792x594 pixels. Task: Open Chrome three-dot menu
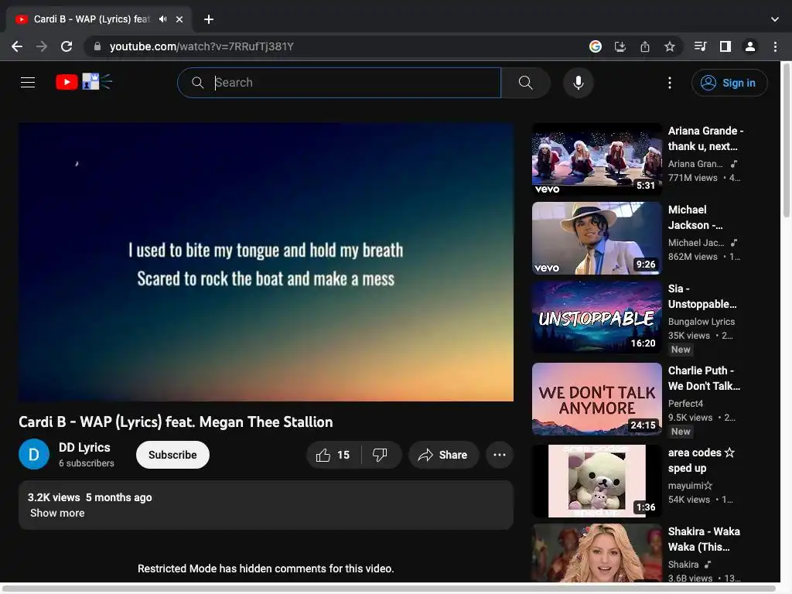click(x=775, y=46)
